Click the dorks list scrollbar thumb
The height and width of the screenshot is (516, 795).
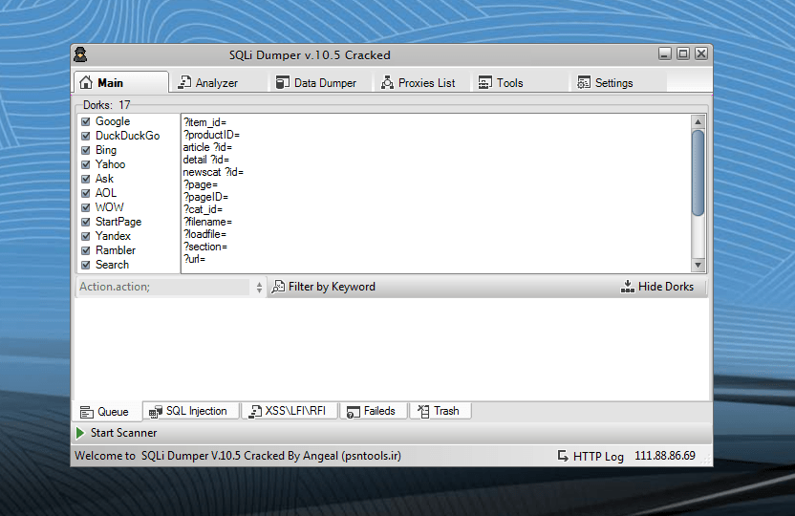(698, 173)
